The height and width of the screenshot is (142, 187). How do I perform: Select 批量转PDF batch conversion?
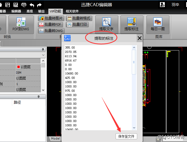click(50, 25)
